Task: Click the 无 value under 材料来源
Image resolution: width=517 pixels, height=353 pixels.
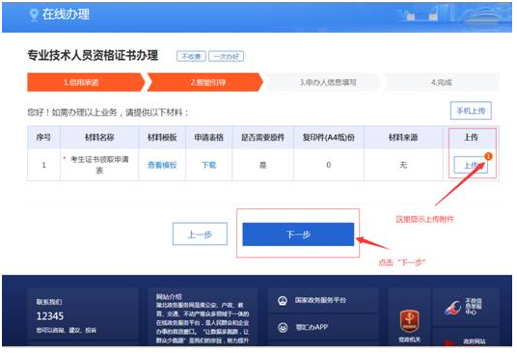Action: click(403, 165)
